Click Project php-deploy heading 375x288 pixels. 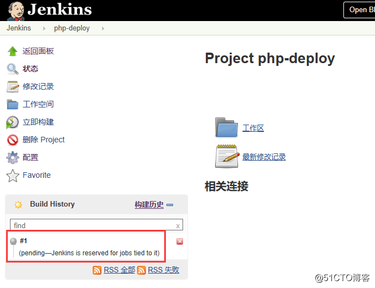pos(270,59)
